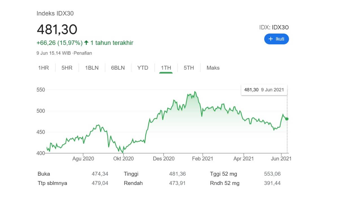Click the Rendah value 473,91
Screen dimensions: 361x203
pyautogui.click(x=177, y=183)
